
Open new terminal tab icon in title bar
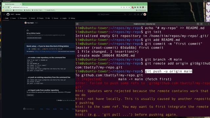click(77, 24)
